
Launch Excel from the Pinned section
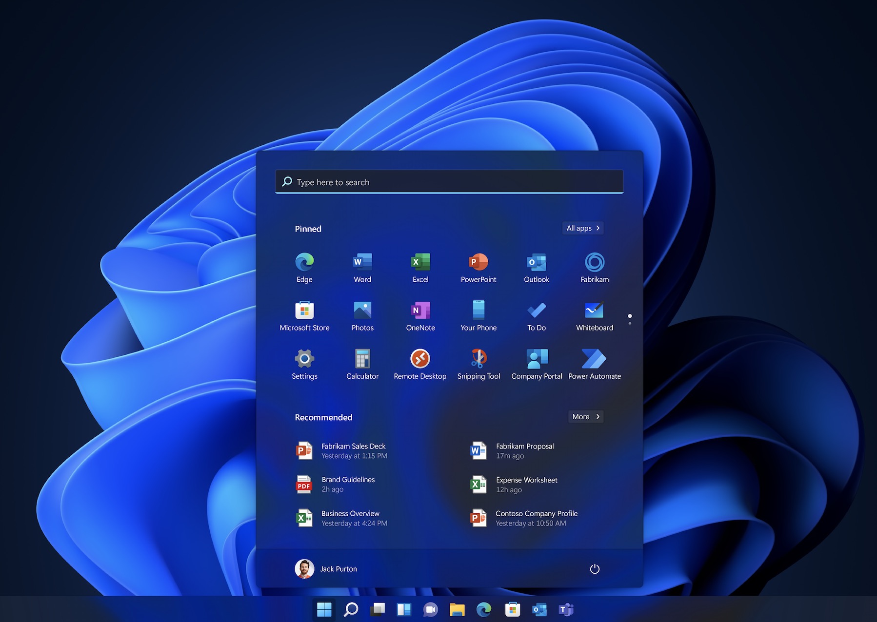pyautogui.click(x=420, y=267)
